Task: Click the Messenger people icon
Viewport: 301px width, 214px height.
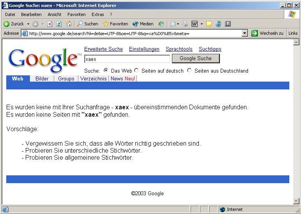Action: point(218,24)
